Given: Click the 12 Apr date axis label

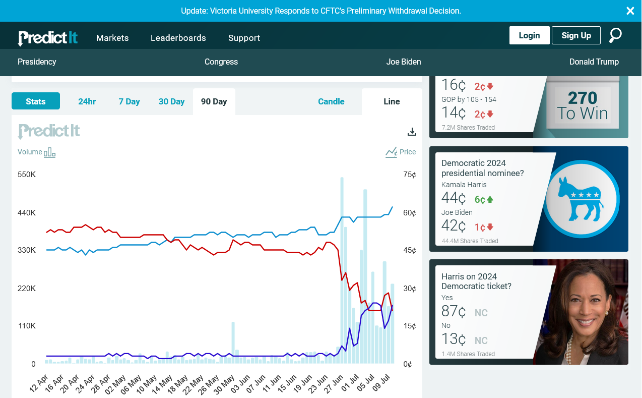Looking at the screenshot, I should [x=39, y=383].
